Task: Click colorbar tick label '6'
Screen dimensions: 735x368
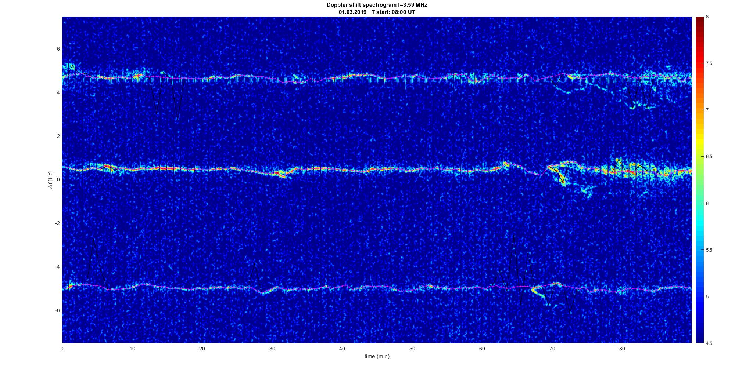Action: click(707, 203)
